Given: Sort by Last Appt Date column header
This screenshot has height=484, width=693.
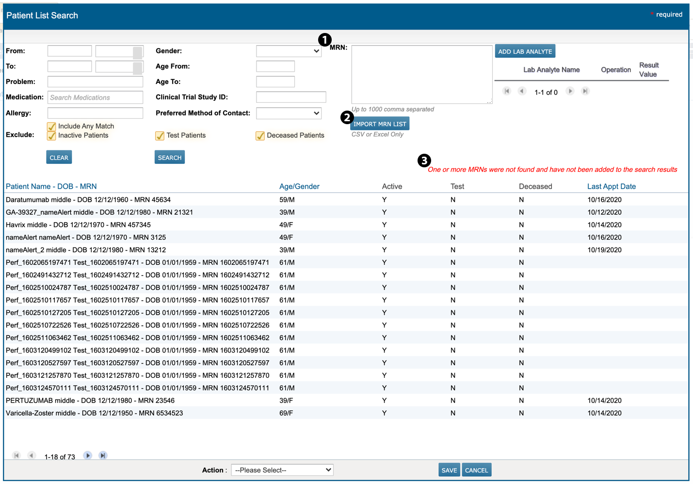Looking at the screenshot, I should click(611, 186).
